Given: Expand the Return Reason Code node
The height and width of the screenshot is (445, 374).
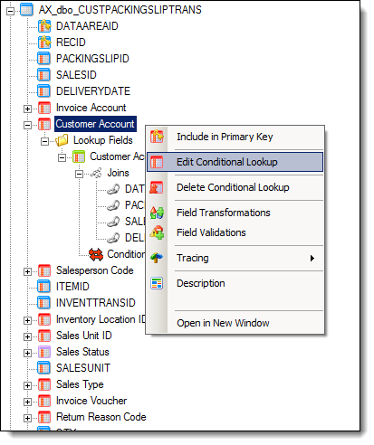Looking at the screenshot, I should [27, 418].
